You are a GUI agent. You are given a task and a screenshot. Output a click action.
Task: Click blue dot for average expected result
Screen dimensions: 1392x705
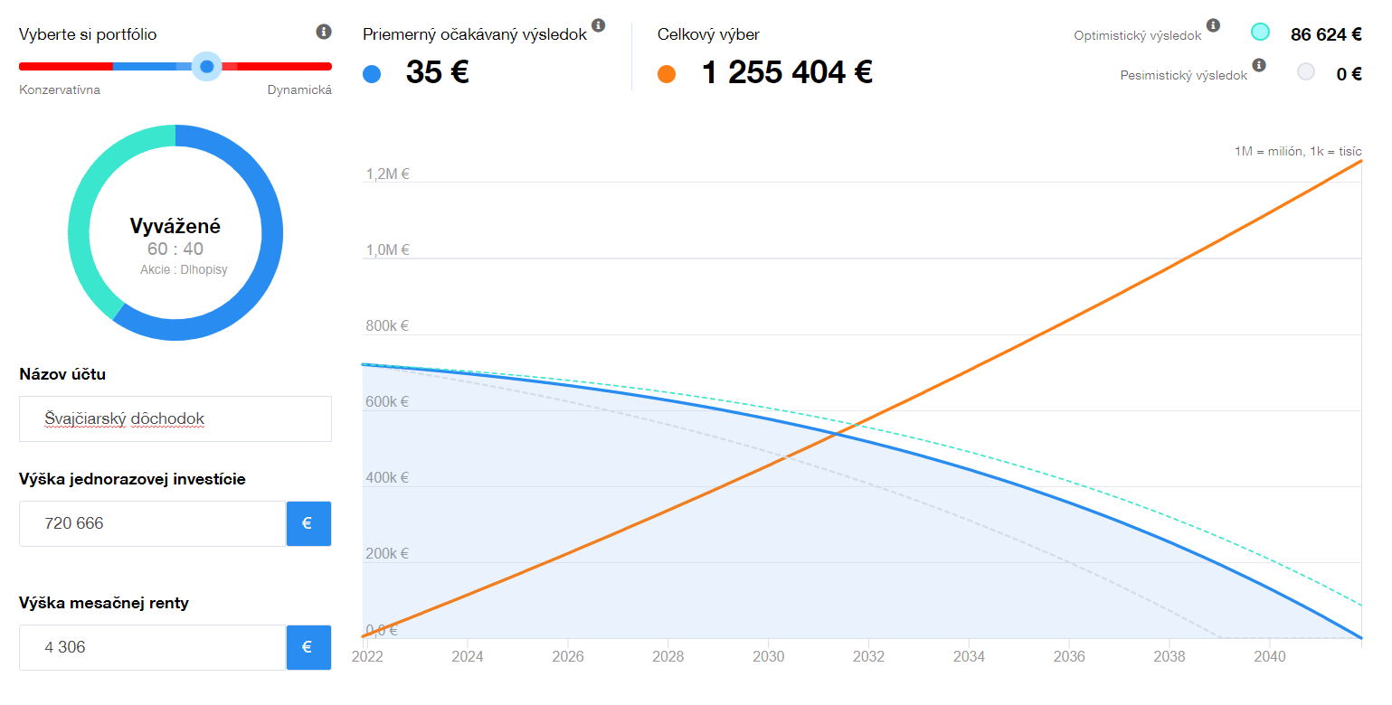click(x=371, y=74)
